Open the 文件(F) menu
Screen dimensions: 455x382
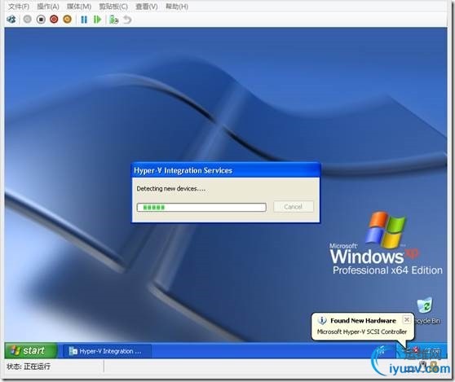19,7
